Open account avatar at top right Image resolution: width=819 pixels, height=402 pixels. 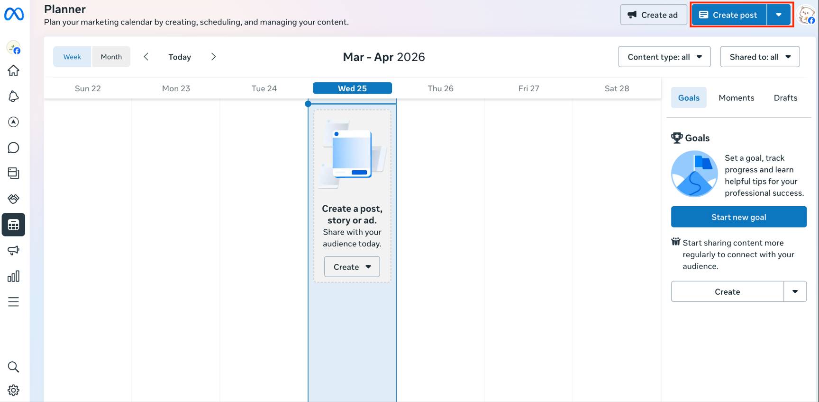tap(806, 15)
